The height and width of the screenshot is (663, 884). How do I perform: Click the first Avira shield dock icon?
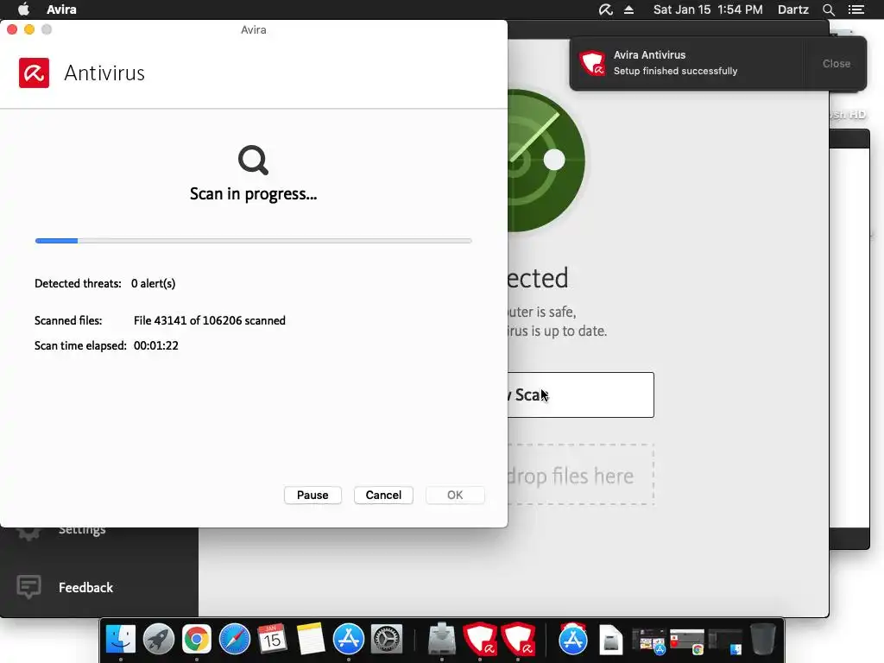(480, 640)
